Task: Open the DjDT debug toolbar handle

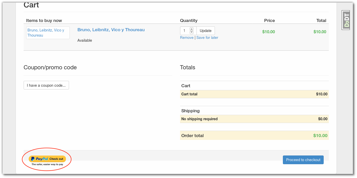Action: click(346, 20)
